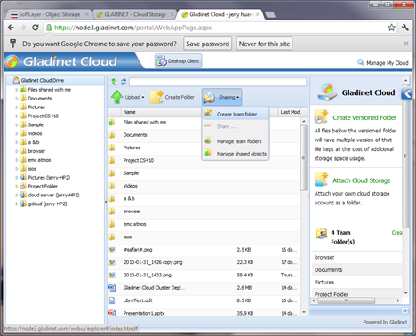
Task: Click the browser forward arrow
Action: 23,28
